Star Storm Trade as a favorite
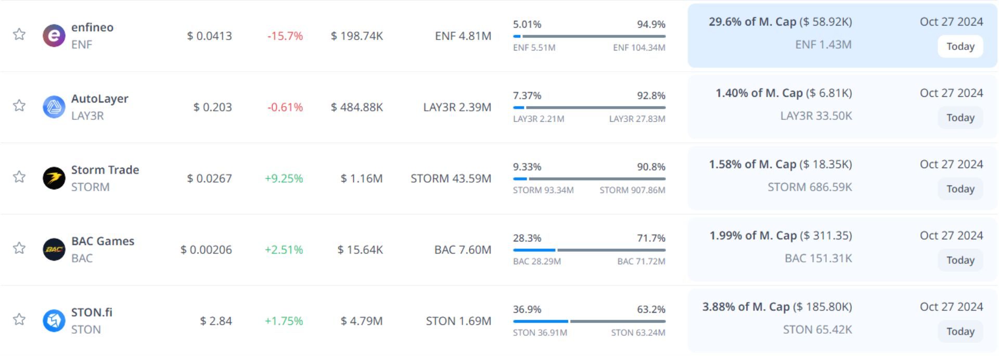999x356 pixels. tap(19, 177)
